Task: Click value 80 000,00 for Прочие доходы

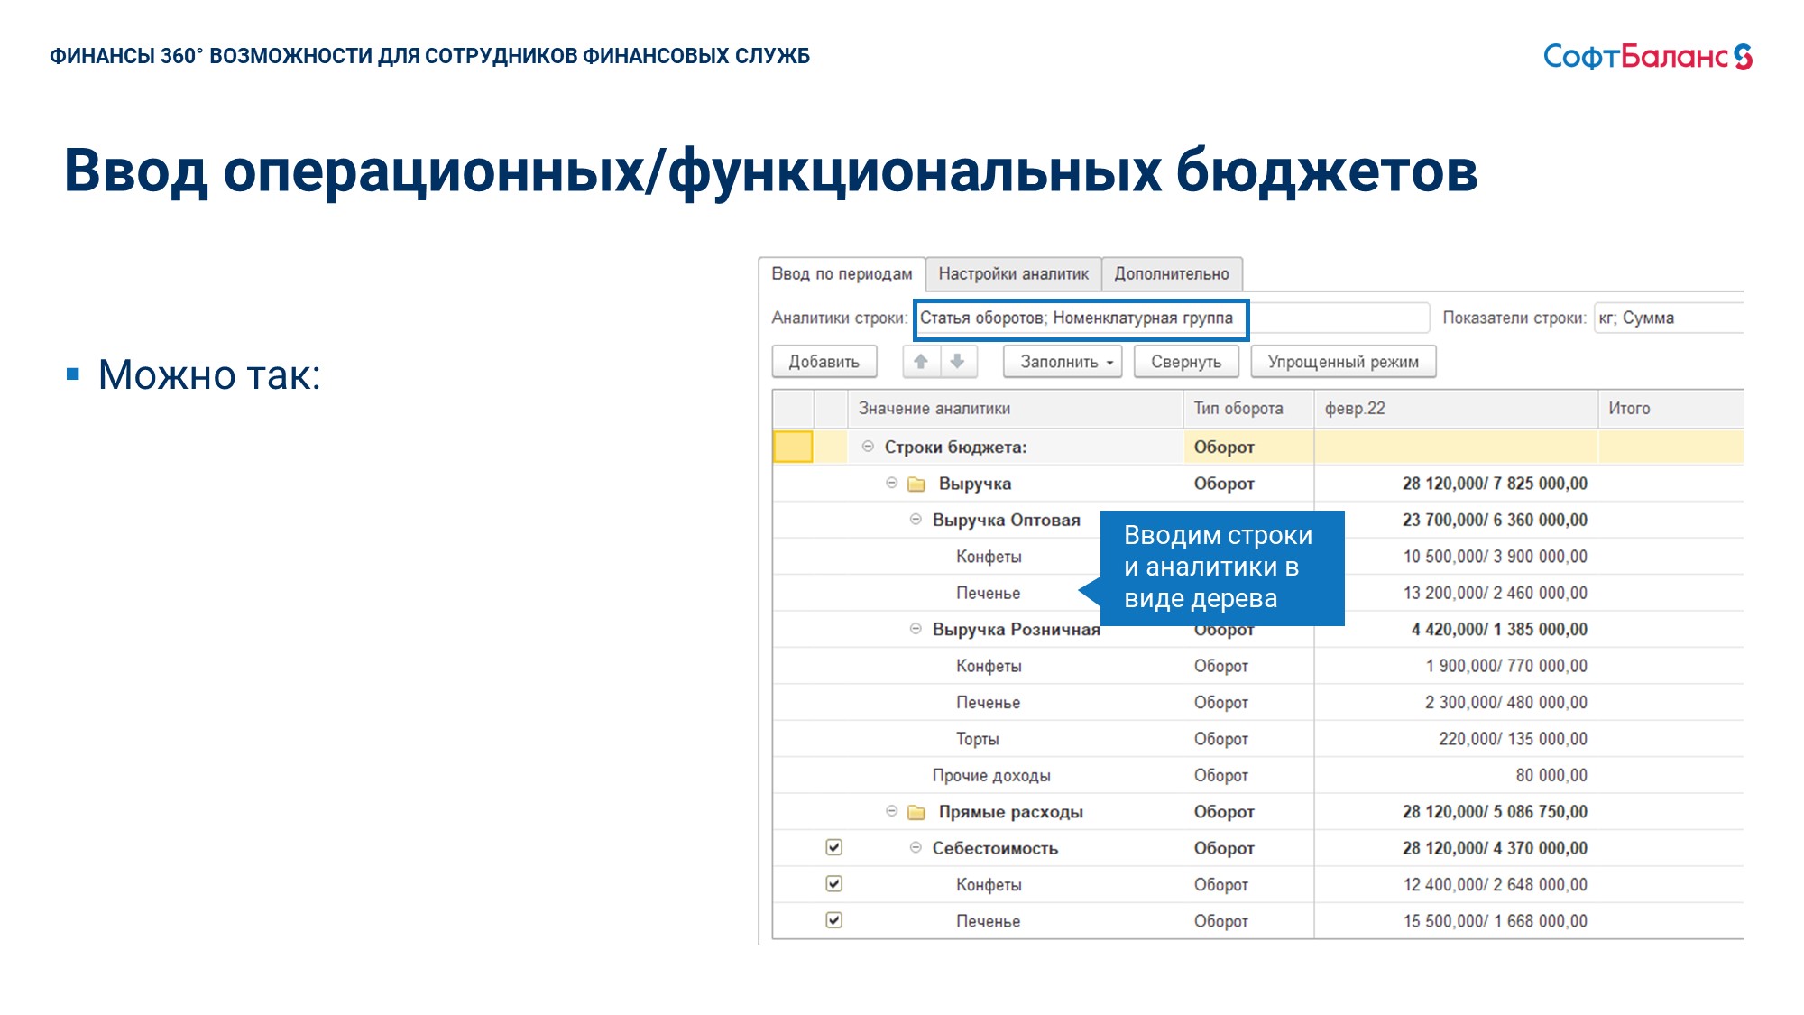Action: point(1551,776)
